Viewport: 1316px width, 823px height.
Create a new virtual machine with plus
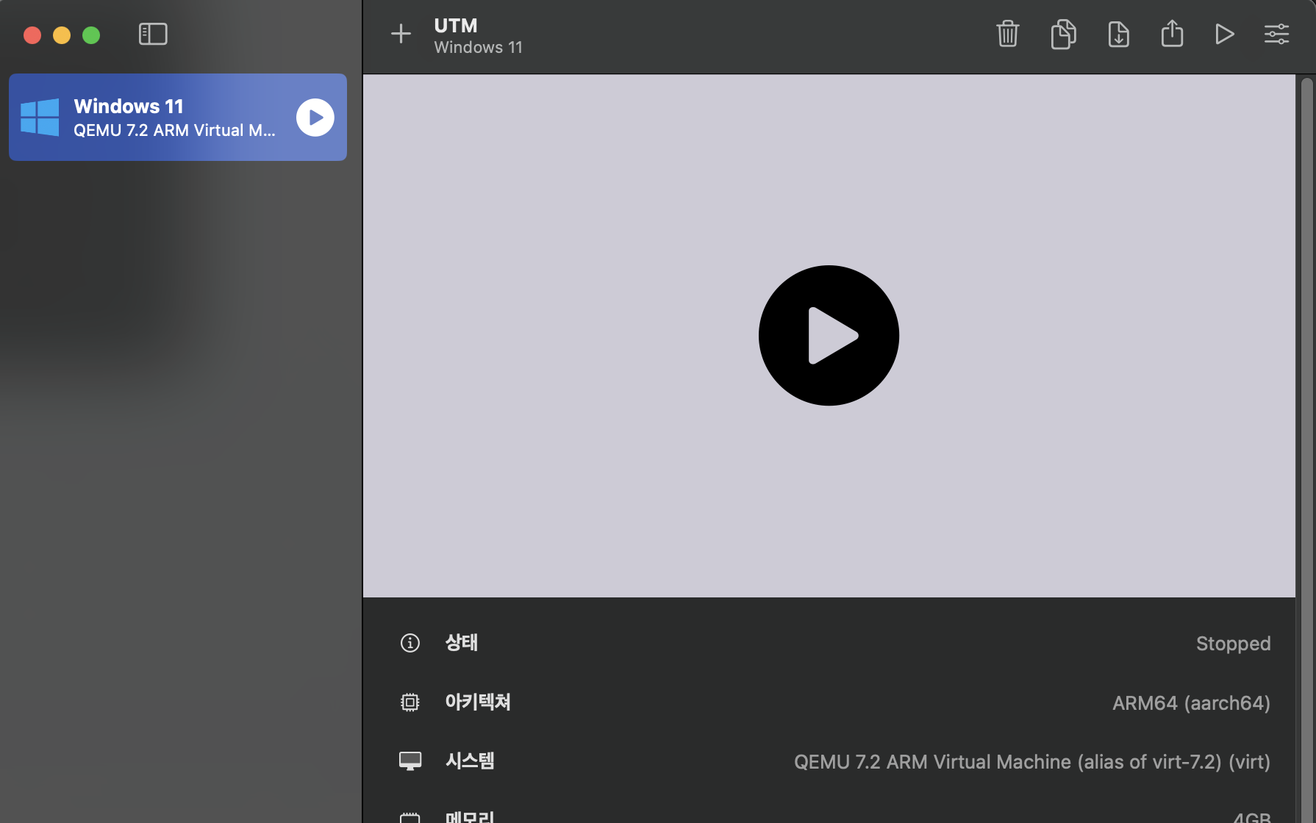pyautogui.click(x=401, y=34)
